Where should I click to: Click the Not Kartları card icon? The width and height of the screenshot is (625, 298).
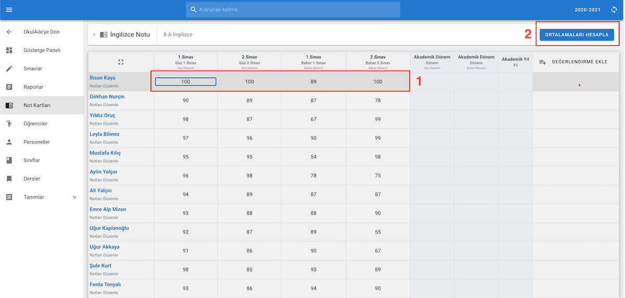[9, 105]
